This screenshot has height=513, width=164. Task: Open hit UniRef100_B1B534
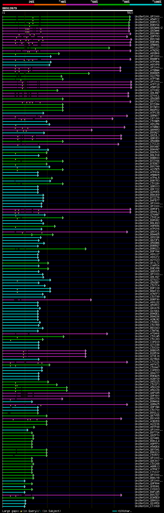(147, 353)
